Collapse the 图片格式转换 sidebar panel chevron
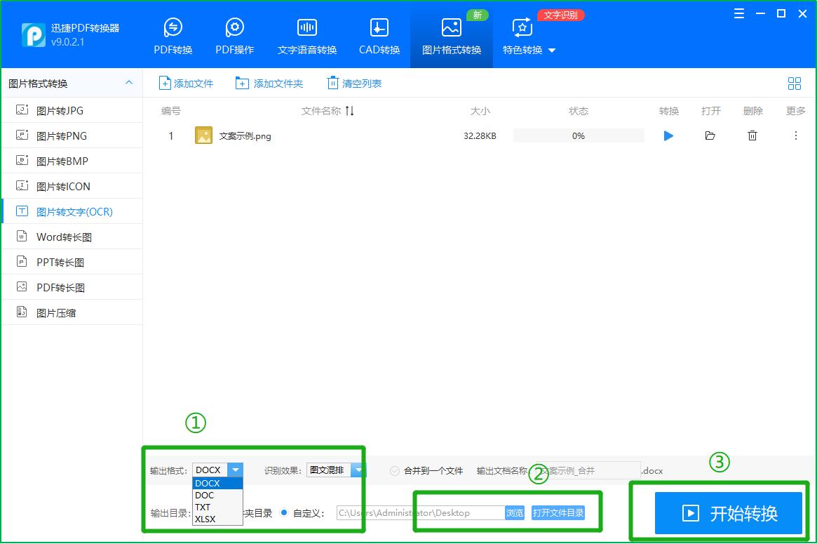 [129, 83]
